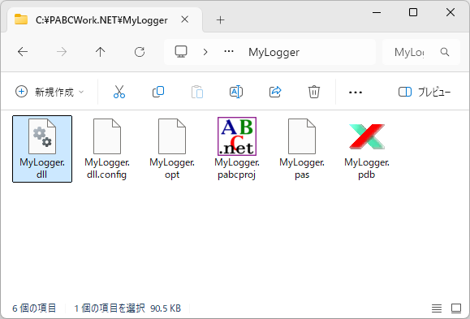Close the MyLogger tab

tap(185, 19)
